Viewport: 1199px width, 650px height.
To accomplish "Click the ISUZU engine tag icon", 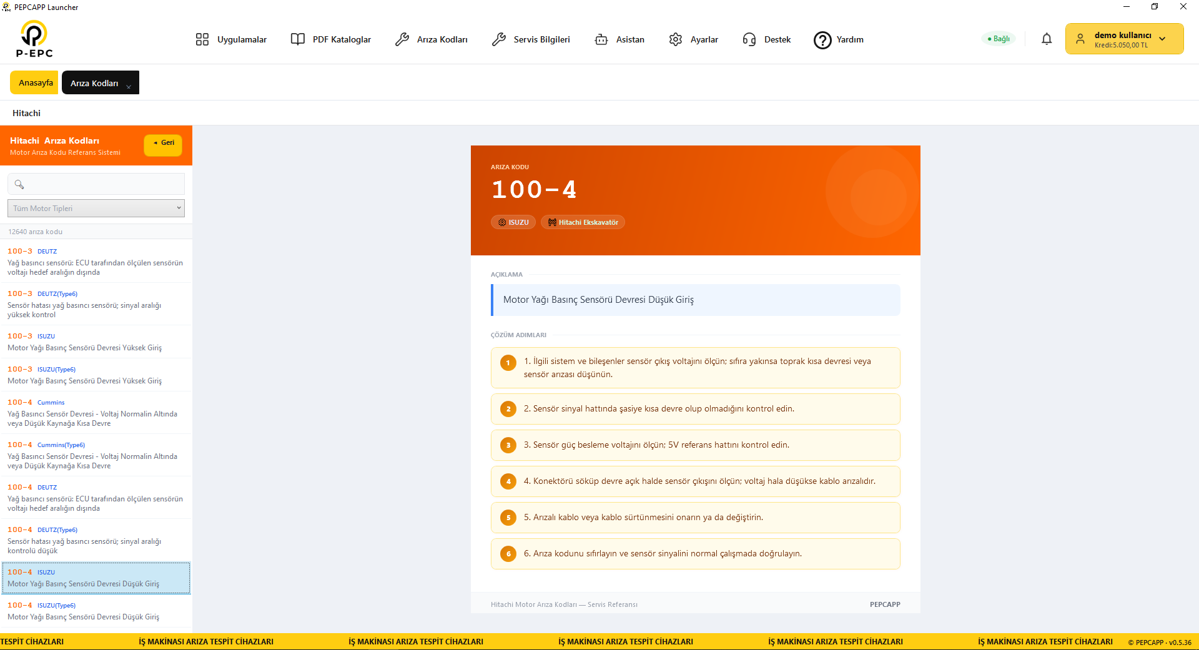I will point(502,222).
